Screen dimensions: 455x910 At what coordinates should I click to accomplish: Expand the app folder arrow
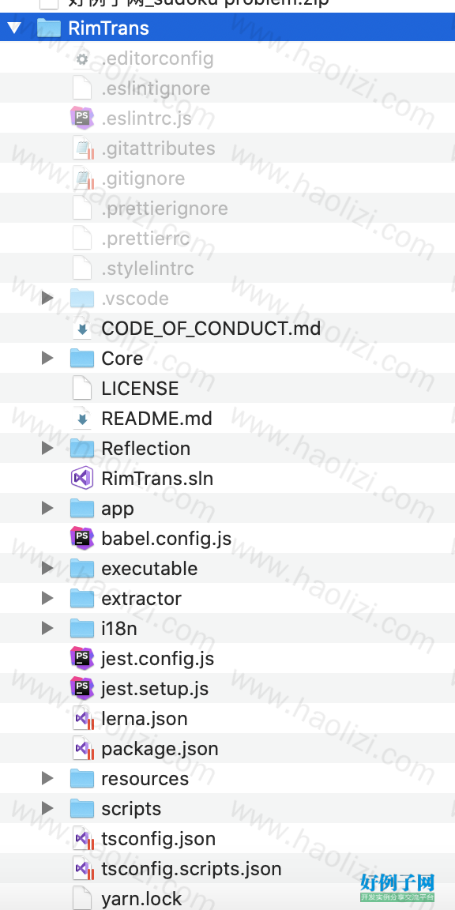47,509
